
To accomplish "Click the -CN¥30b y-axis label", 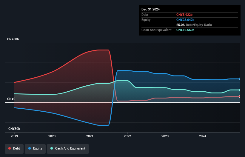I will click(14, 129).
